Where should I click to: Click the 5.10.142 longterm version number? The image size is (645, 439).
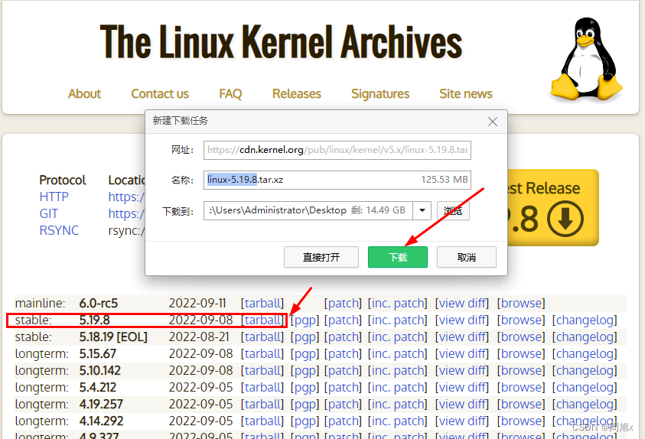(x=100, y=371)
